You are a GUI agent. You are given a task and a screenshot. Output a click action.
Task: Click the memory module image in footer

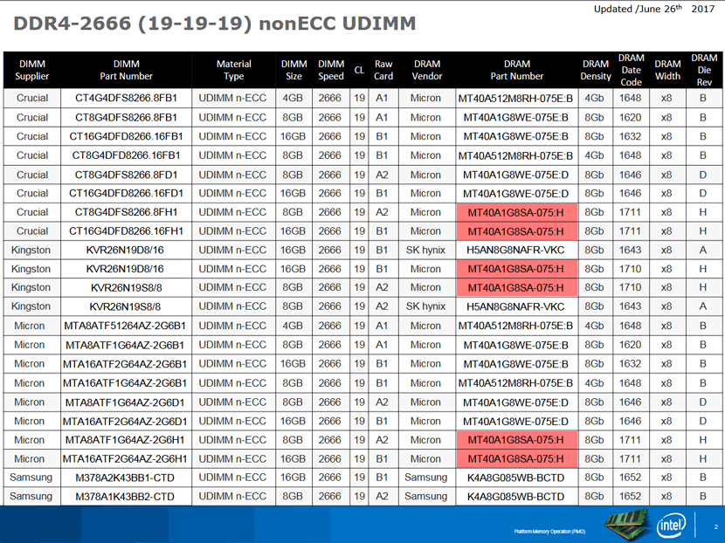click(x=628, y=524)
